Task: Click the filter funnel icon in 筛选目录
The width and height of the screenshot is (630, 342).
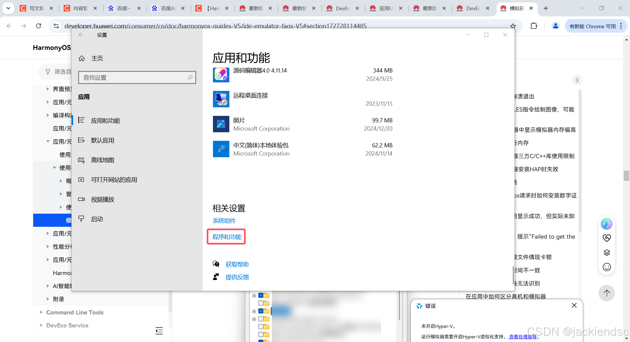Action: click(48, 72)
